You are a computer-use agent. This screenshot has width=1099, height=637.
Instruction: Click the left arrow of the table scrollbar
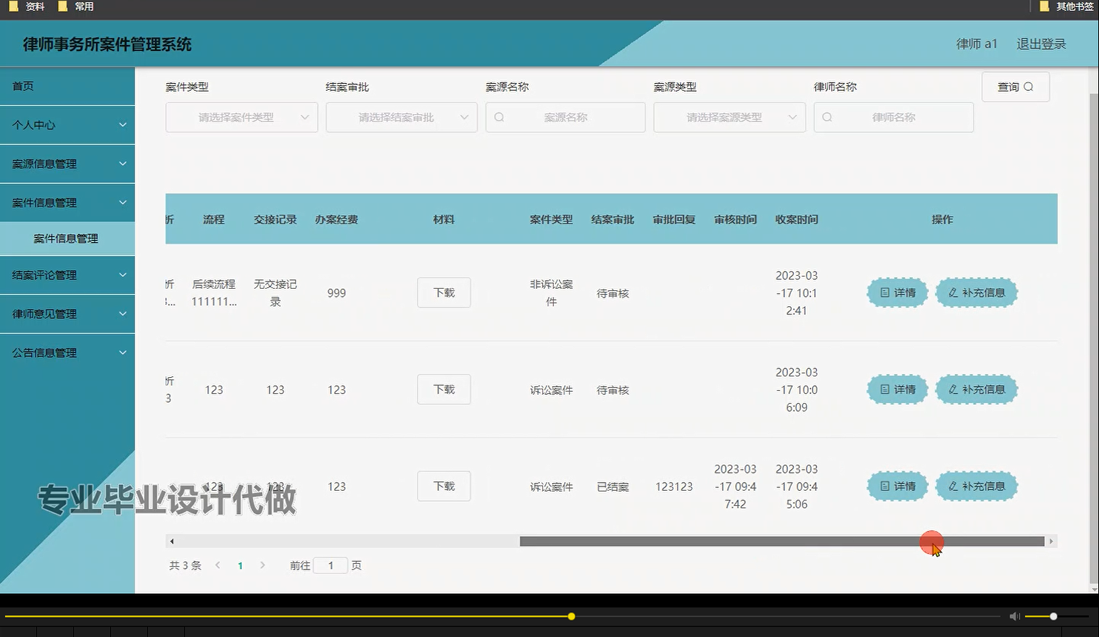coord(172,541)
